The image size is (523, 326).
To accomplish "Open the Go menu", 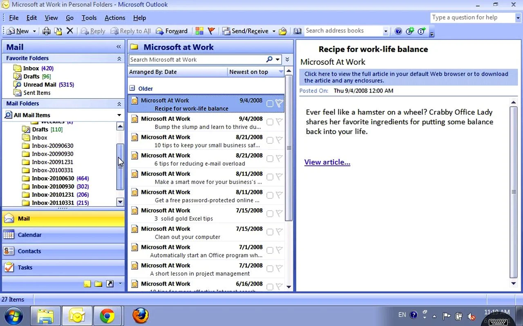I will click(x=70, y=18).
